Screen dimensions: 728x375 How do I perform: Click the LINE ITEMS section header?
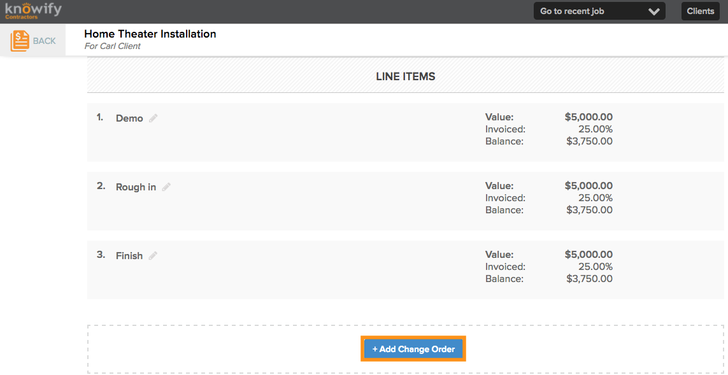pyautogui.click(x=405, y=77)
